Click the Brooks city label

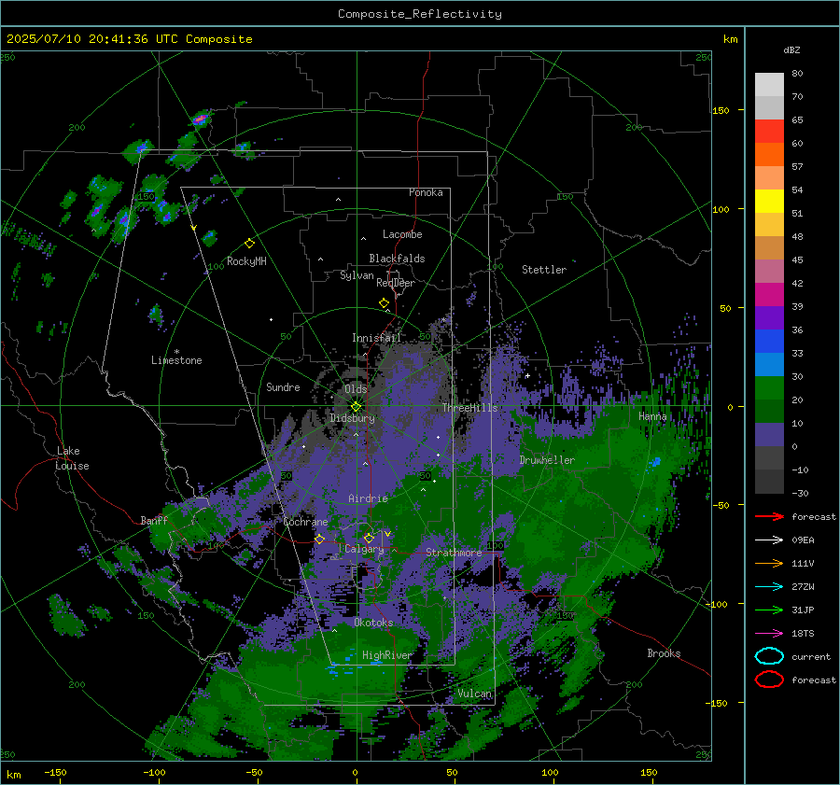pyautogui.click(x=664, y=653)
